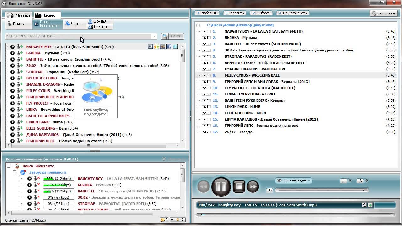
Task: Tick the checkbox beside the playst.vkdj path
Action: pyautogui.click(x=198, y=25)
